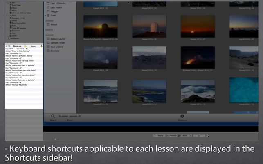
Task: Adjust the thumbnail Zoom slider
Action: [69, 116]
